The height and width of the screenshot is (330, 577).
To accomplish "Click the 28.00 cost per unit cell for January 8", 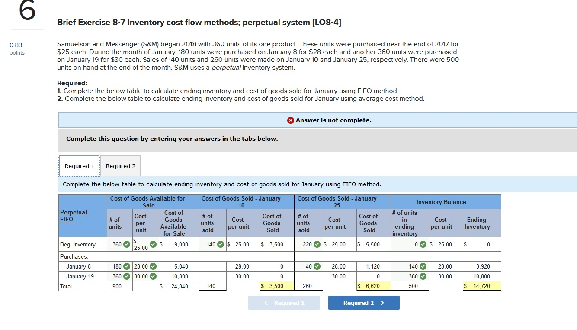I will (x=242, y=266).
